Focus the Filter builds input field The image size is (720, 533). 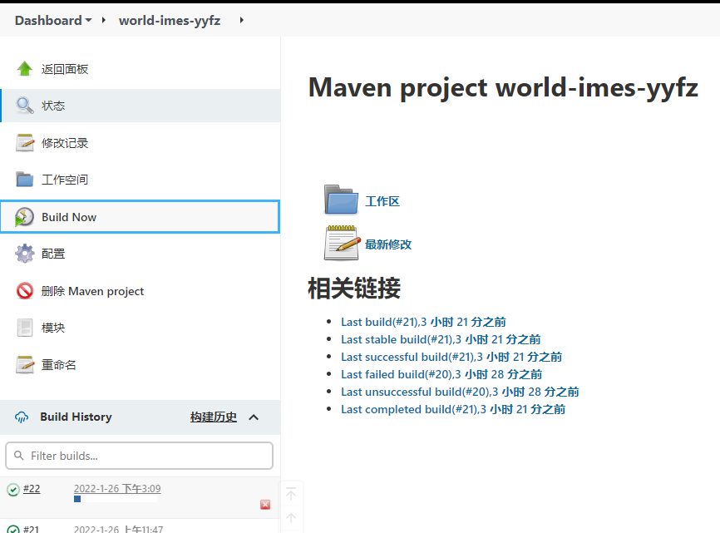click(x=139, y=456)
